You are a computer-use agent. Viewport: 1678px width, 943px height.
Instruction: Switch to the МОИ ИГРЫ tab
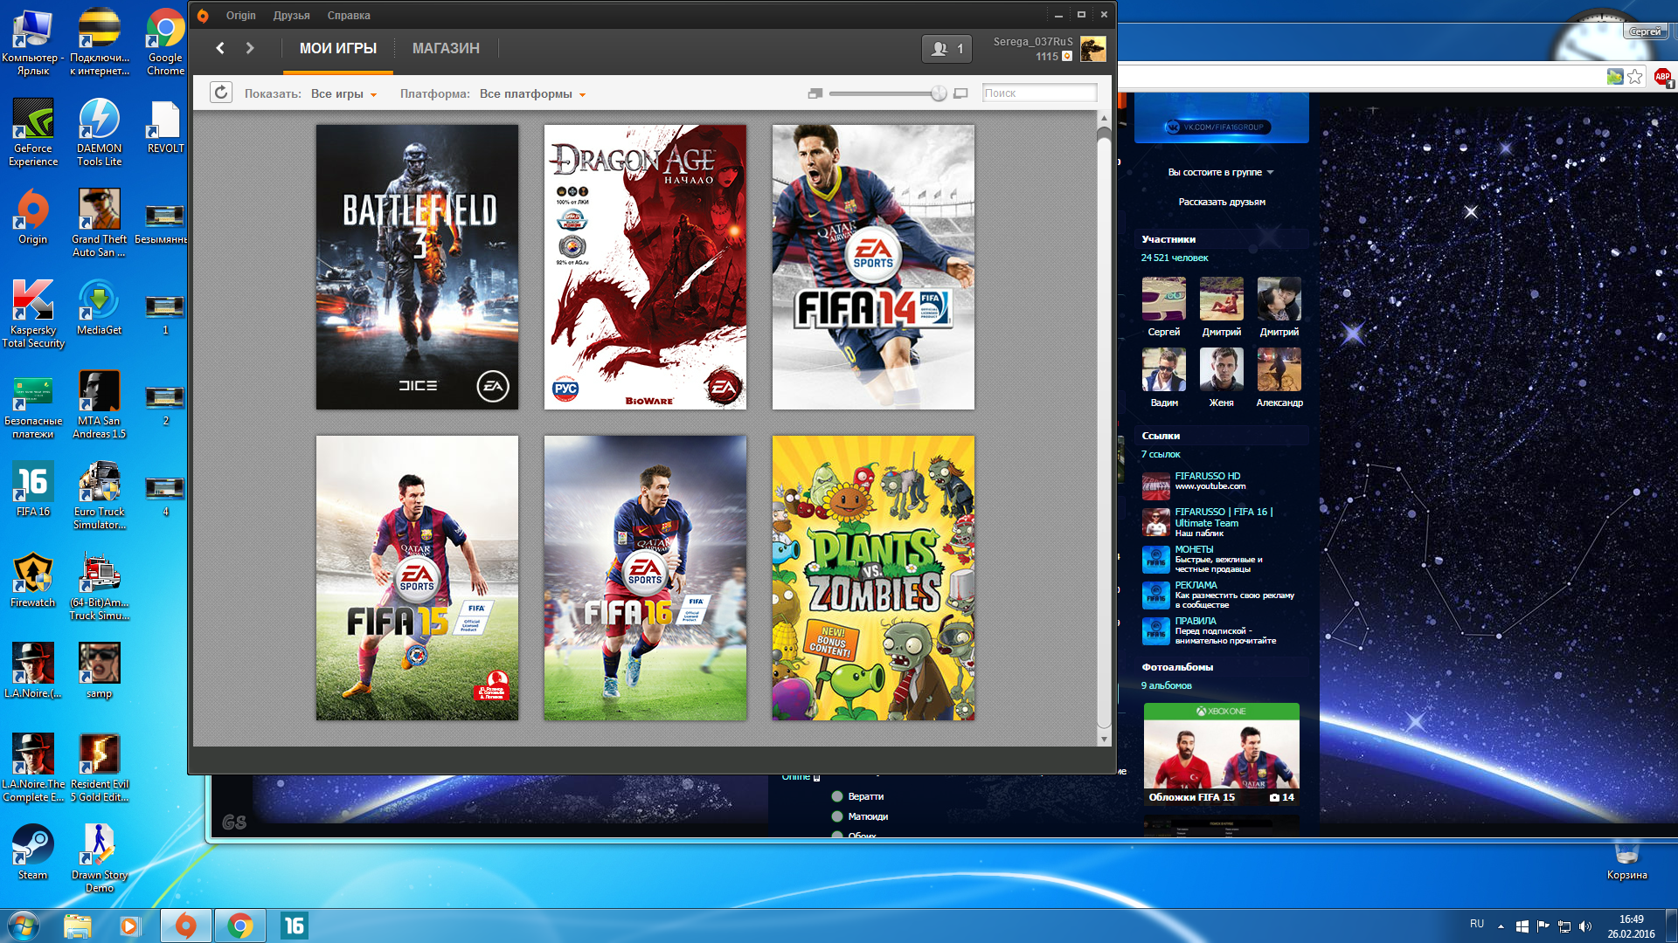338,49
